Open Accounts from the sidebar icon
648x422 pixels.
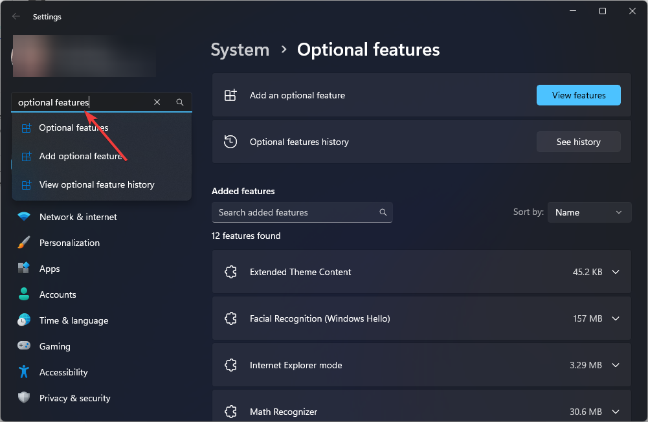pos(24,294)
